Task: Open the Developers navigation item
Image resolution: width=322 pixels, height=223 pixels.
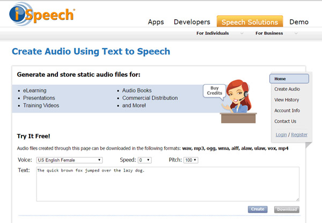Action: click(192, 22)
